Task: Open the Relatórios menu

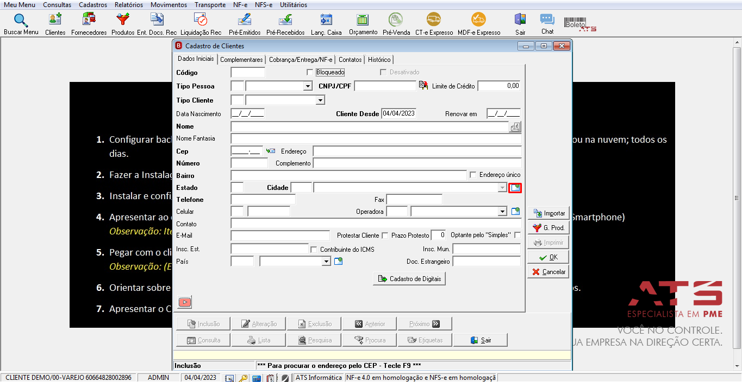Action: [129, 4]
